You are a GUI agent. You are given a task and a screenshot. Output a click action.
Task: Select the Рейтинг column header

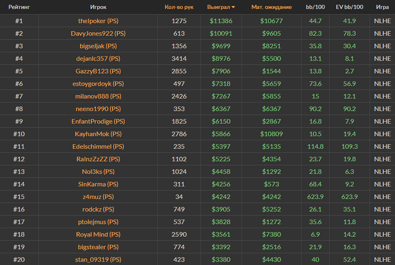coord(19,7)
